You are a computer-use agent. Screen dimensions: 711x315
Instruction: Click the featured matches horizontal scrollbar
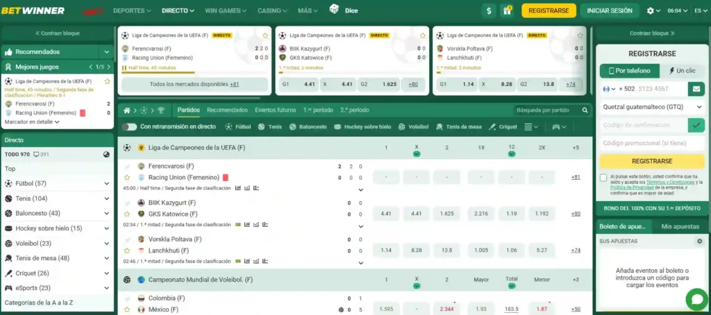[x=189, y=98]
